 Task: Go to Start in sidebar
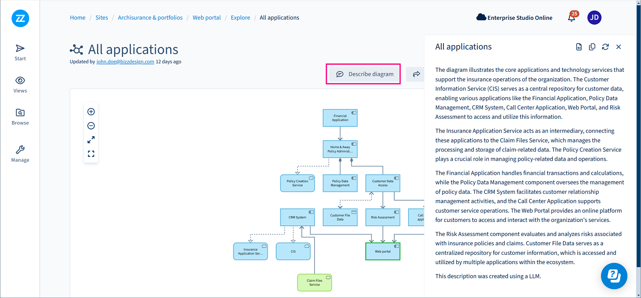click(x=20, y=52)
